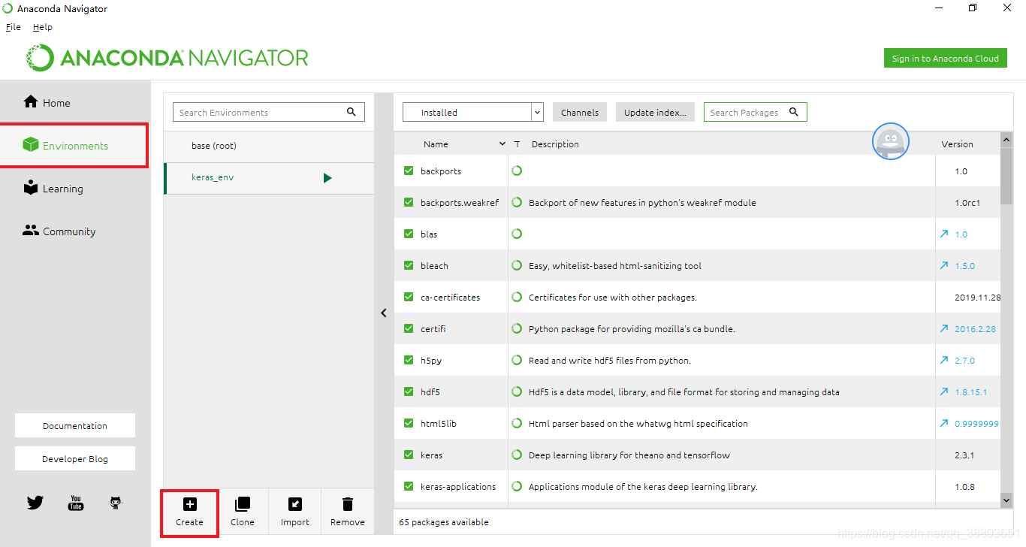Click the backports status circle icon
Image resolution: width=1026 pixels, height=547 pixels.
tap(517, 171)
